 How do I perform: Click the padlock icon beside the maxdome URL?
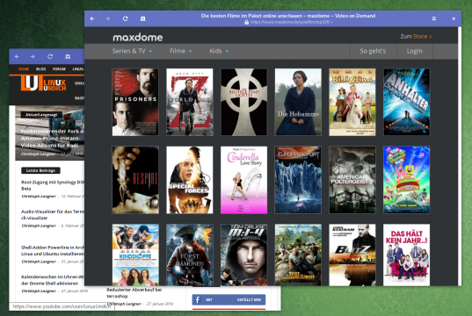[246, 22]
